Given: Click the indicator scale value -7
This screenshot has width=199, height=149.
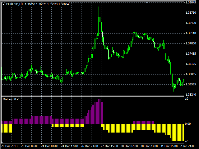Looking at the screenshot, I should [186, 141].
